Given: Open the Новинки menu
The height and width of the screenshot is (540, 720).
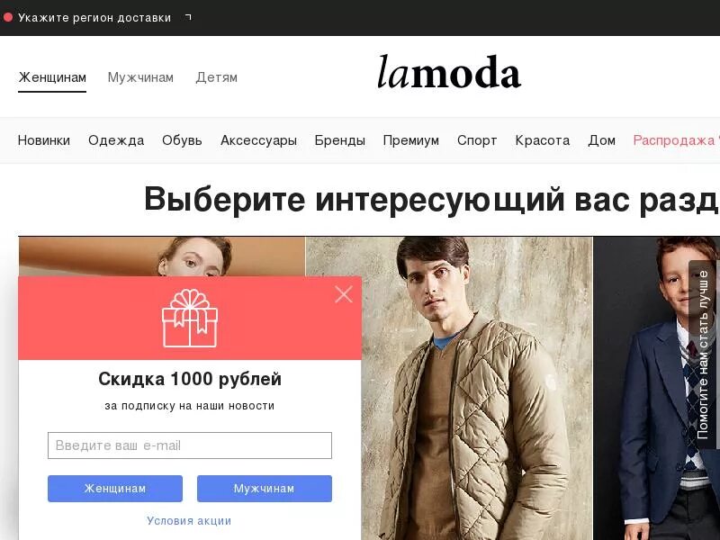Looking at the screenshot, I should click(x=44, y=140).
